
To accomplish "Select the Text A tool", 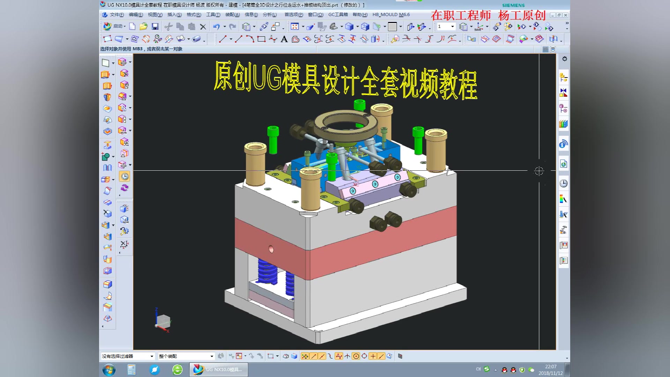I will (x=284, y=39).
